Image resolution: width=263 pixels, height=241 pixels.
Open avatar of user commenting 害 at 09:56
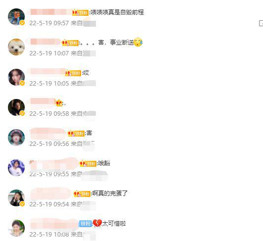(x=16, y=138)
